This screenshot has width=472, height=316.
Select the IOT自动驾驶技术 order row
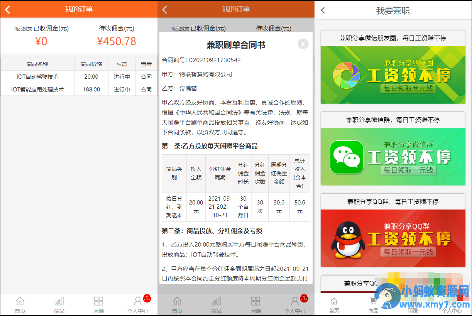point(79,77)
